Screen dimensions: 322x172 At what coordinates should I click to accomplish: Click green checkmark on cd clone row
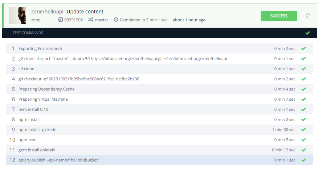tap(303, 69)
